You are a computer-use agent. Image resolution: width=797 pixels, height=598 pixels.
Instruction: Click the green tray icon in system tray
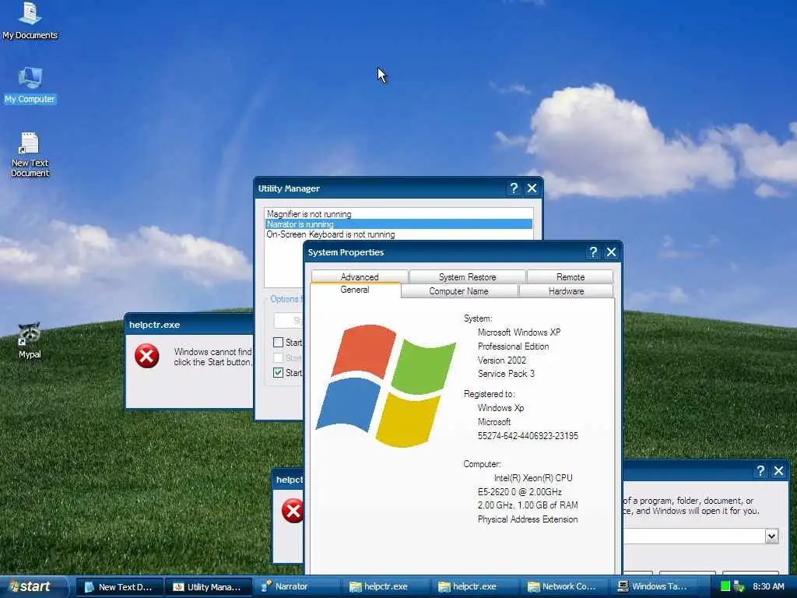(x=725, y=586)
